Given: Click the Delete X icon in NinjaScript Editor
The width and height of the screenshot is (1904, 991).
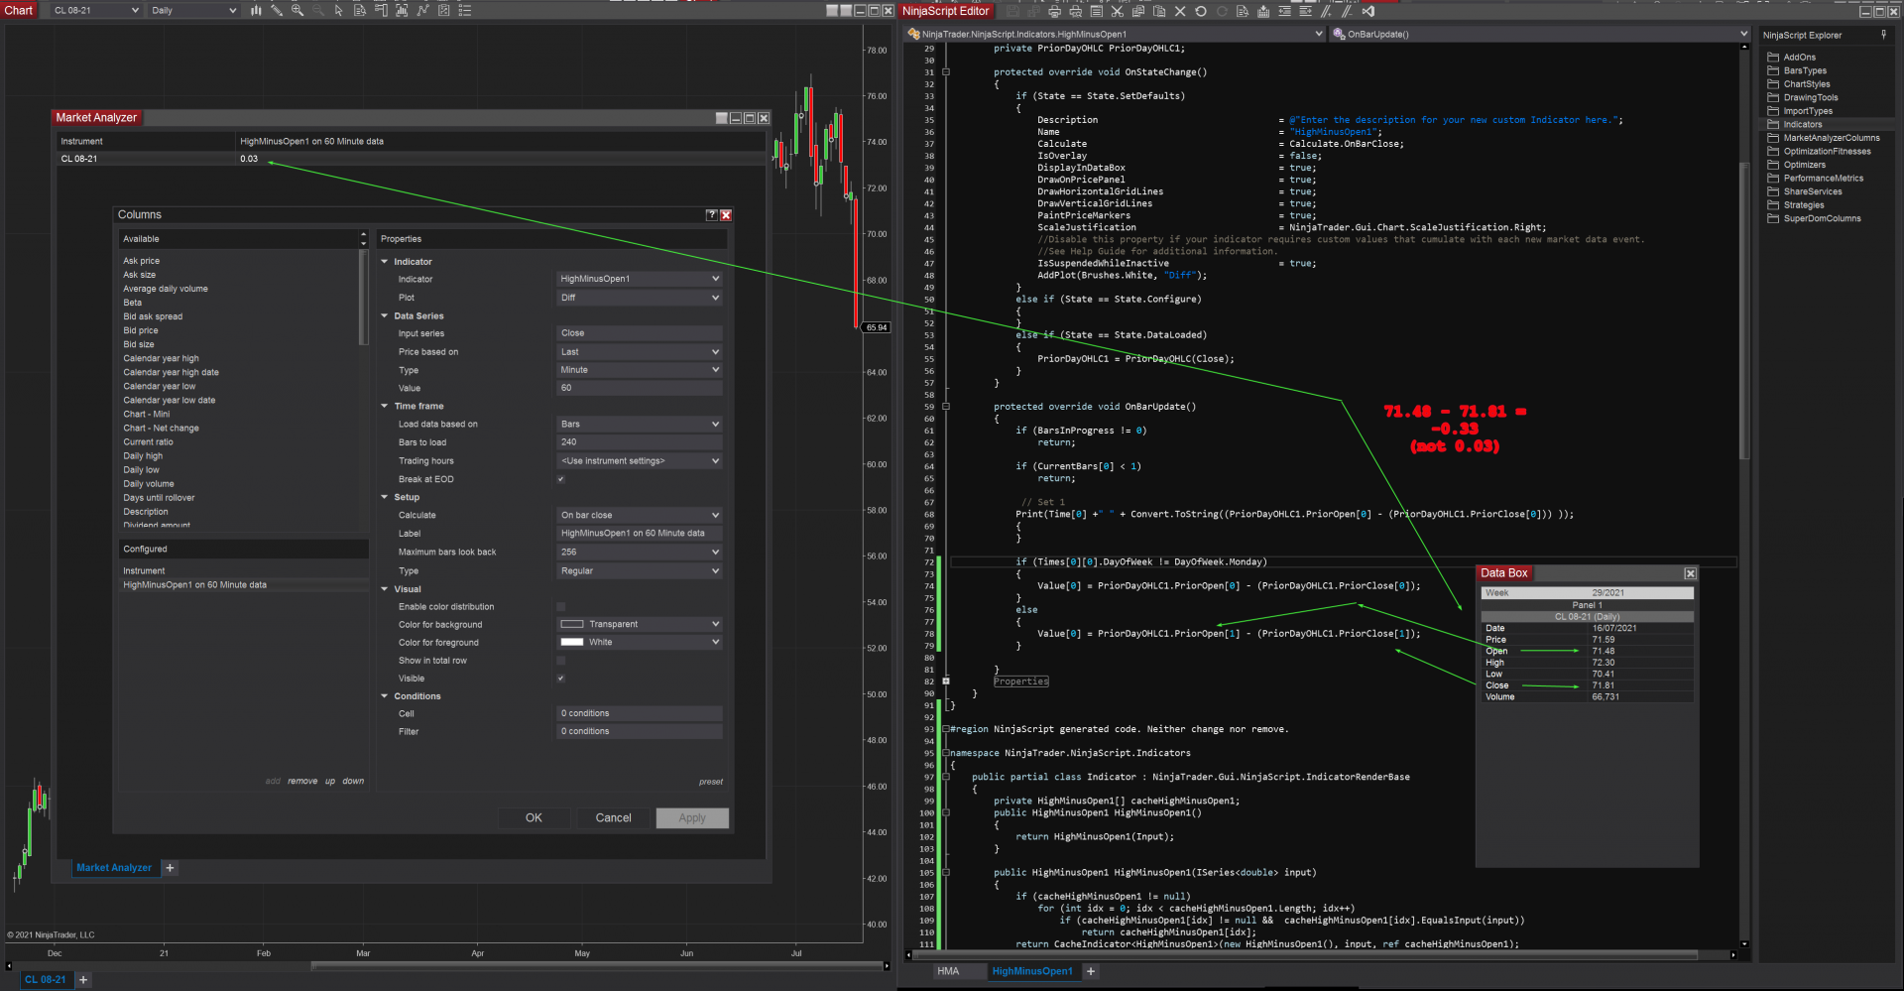Looking at the screenshot, I should pyautogui.click(x=1179, y=12).
